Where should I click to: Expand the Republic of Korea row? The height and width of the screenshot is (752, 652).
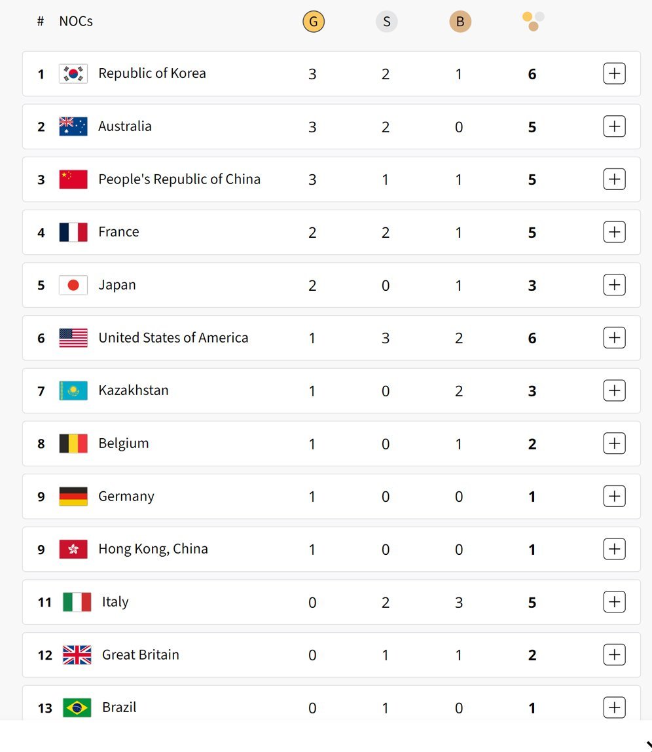pyautogui.click(x=614, y=74)
